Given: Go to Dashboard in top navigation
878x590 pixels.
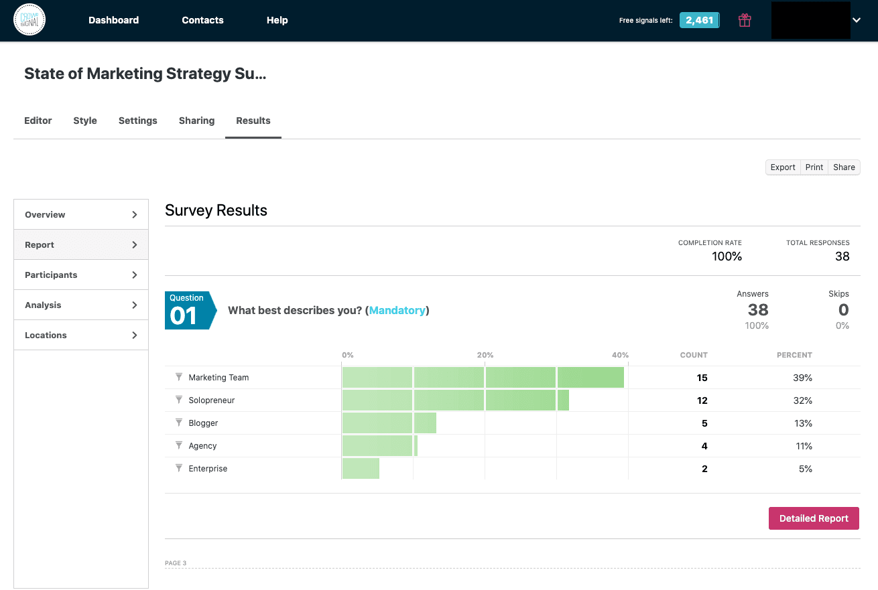Looking at the screenshot, I should click(x=113, y=20).
